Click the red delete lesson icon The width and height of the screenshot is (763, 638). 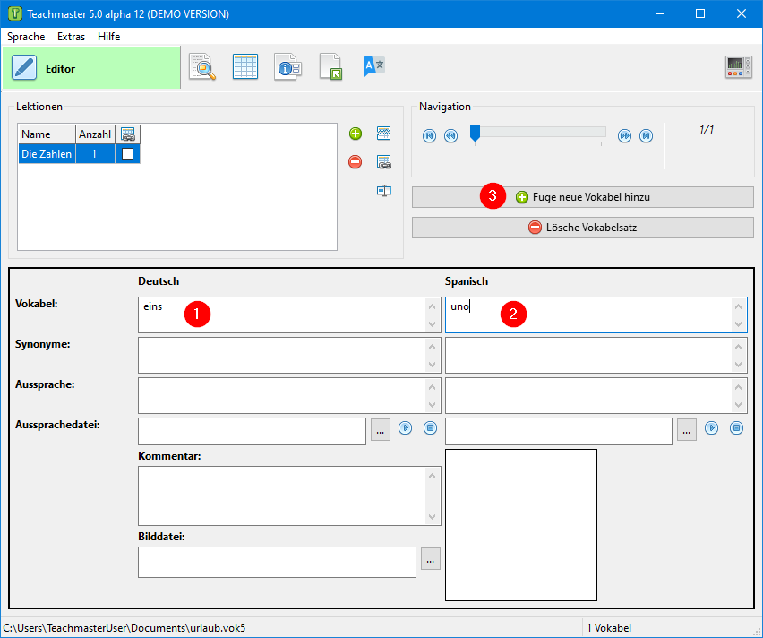coord(356,162)
